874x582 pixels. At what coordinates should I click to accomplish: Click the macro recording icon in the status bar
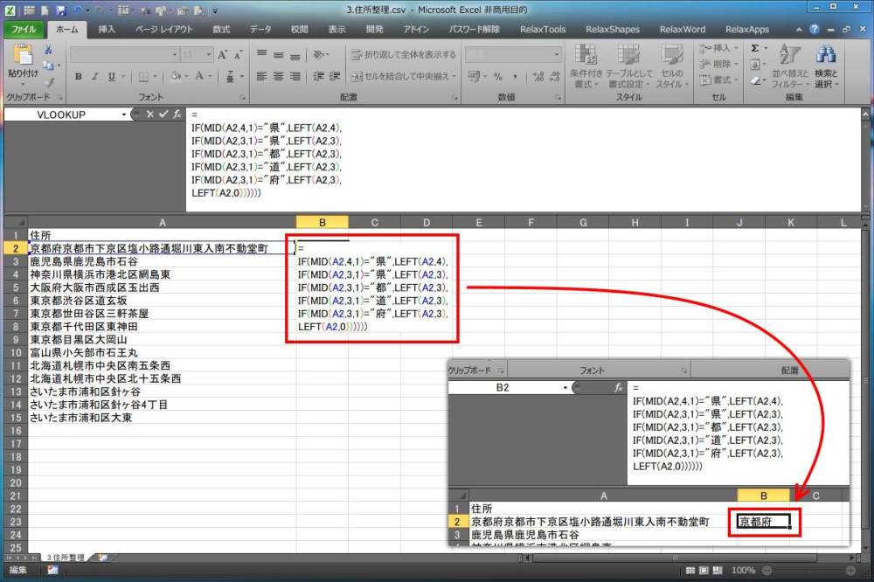[53, 571]
